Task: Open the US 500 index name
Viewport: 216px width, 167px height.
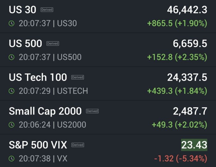Action: (x=25, y=44)
